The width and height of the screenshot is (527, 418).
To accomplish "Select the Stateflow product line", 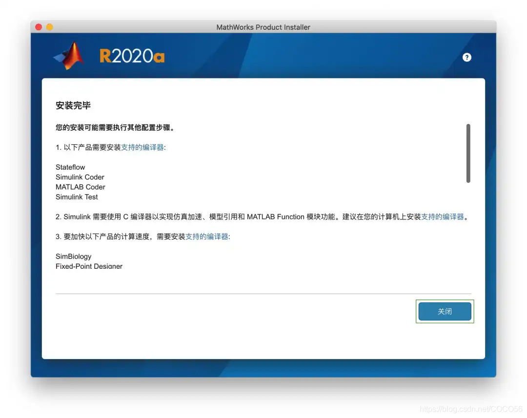I will (70, 167).
